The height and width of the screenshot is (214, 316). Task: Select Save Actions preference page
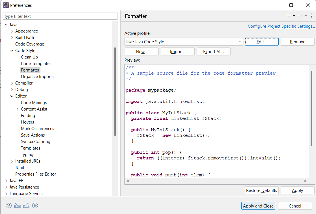(x=33, y=135)
